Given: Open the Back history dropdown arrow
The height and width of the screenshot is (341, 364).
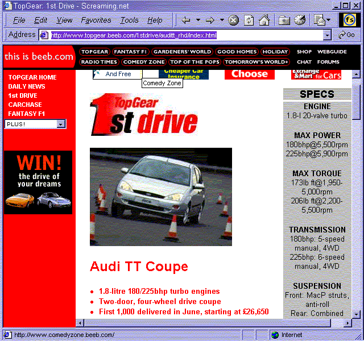Looking at the screenshot, I should [x=198, y=20].
